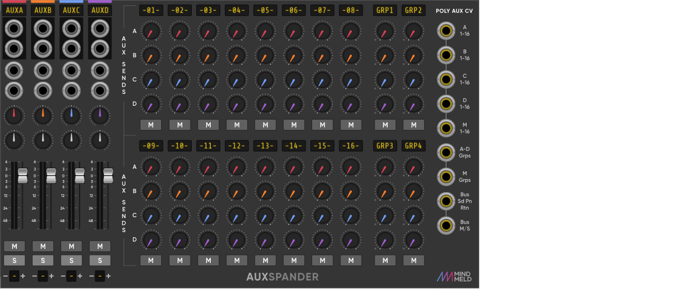
Task: Click the AUXB return level fader
Action: pyautogui.click(x=51, y=175)
